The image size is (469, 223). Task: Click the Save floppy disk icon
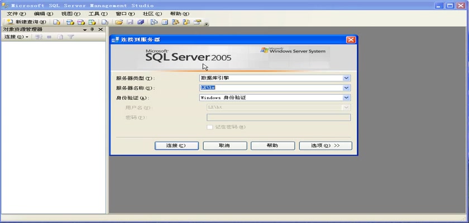130,22
